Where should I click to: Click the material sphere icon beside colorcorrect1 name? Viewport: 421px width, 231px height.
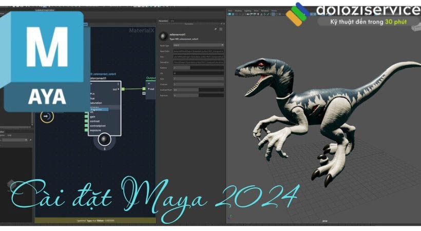[x=163, y=36]
